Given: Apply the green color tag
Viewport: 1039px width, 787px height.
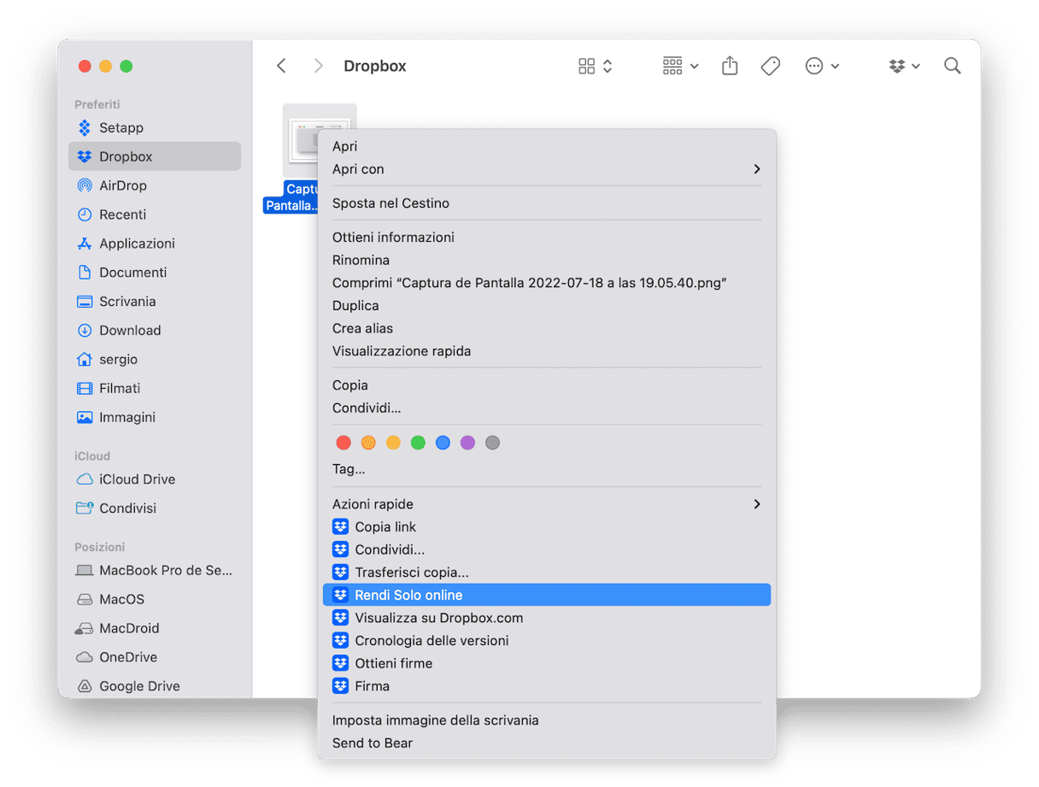Looking at the screenshot, I should [x=418, y=443].
